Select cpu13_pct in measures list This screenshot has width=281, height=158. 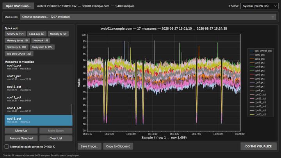coord(38,99)
